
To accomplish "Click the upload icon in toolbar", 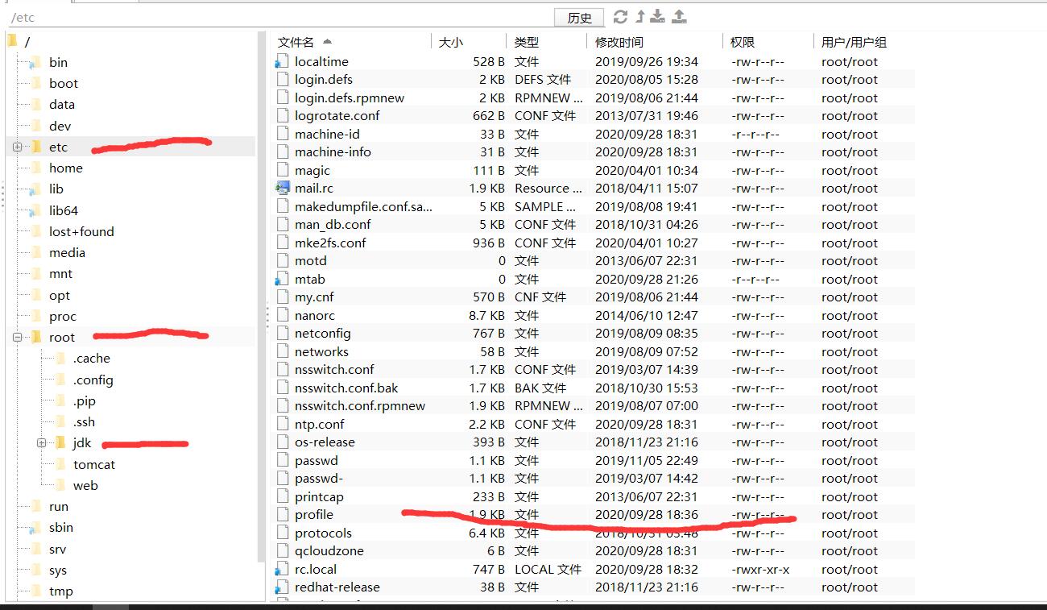I will pyautogui.click(x=679, y=16).
